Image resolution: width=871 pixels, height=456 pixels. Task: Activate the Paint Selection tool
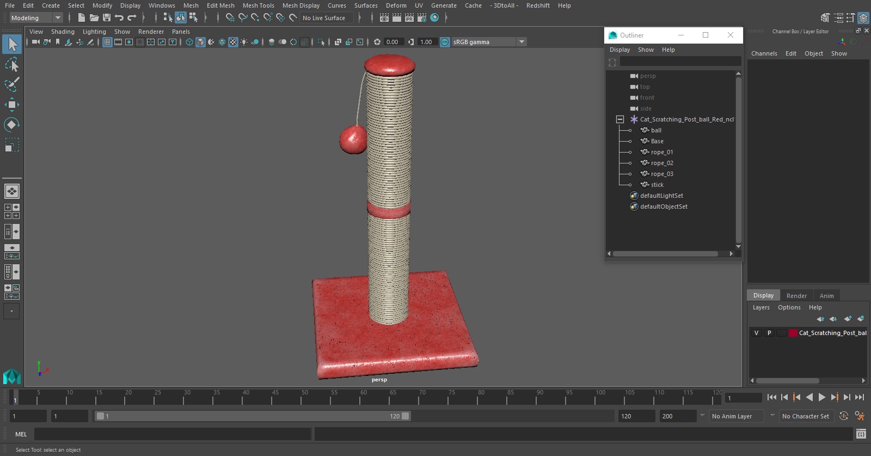12,84
